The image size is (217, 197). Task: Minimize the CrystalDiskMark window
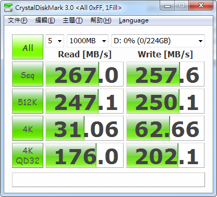pyautogui.click(x=167, y=6)
